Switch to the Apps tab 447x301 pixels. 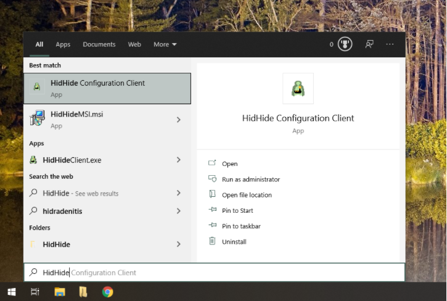63,44
